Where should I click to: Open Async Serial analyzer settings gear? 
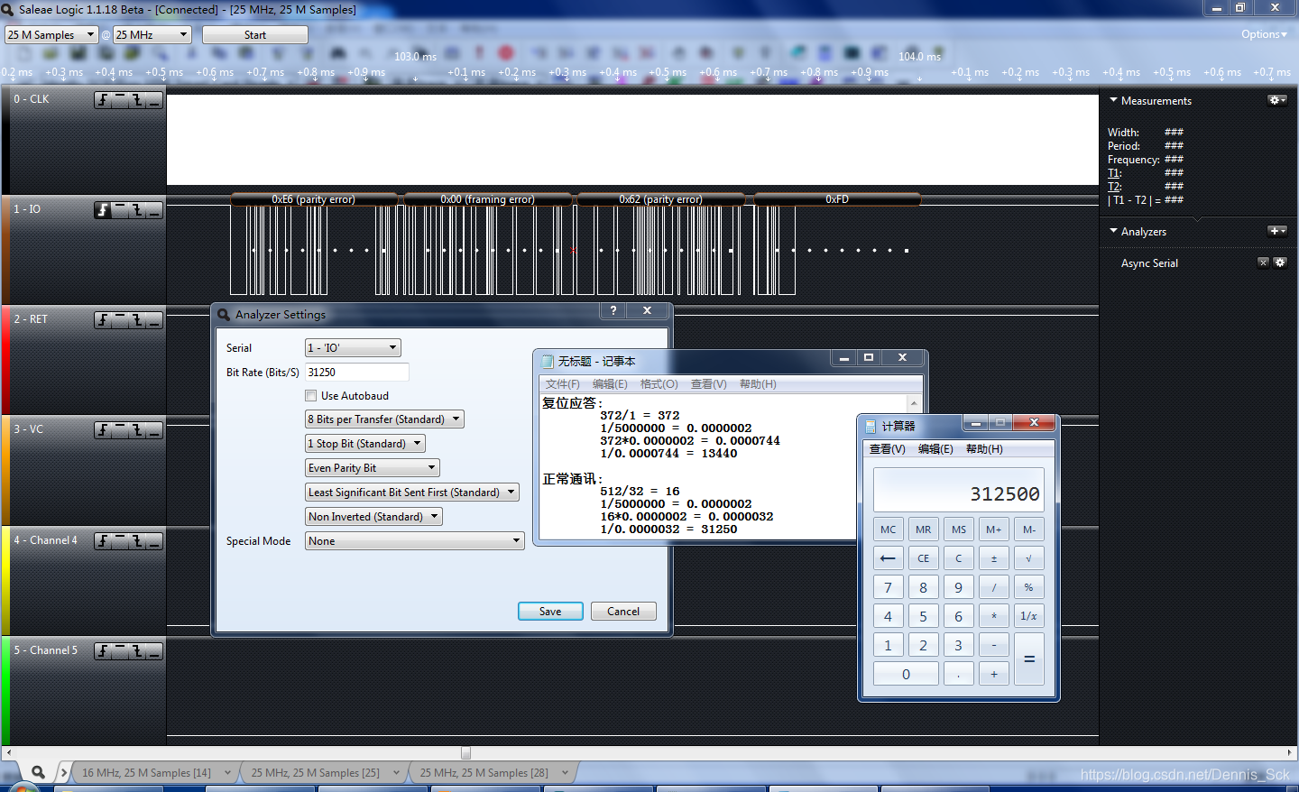1279,262
